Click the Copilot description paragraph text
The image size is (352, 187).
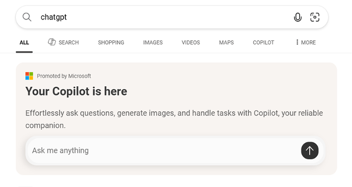[174, 119]
